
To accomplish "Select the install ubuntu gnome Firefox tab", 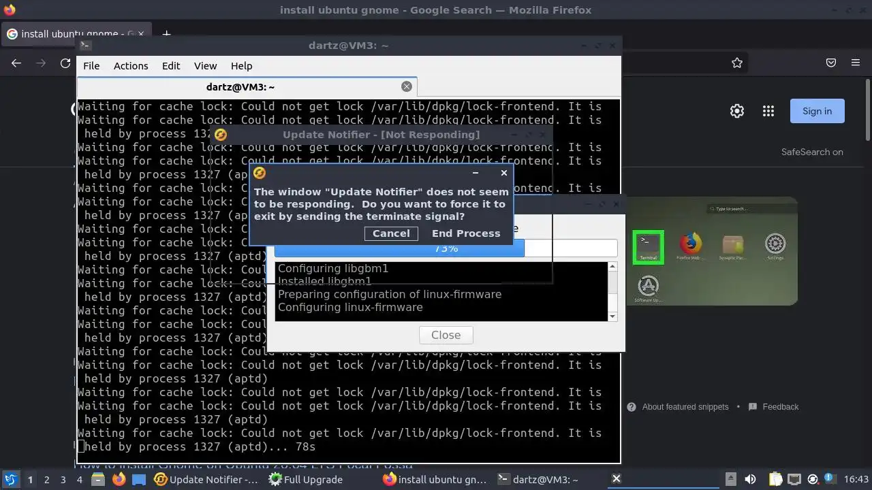I will [75, 33].
